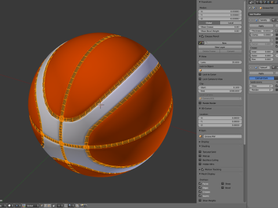Uncheck Faces overlay checkbox

coord(200,184)
